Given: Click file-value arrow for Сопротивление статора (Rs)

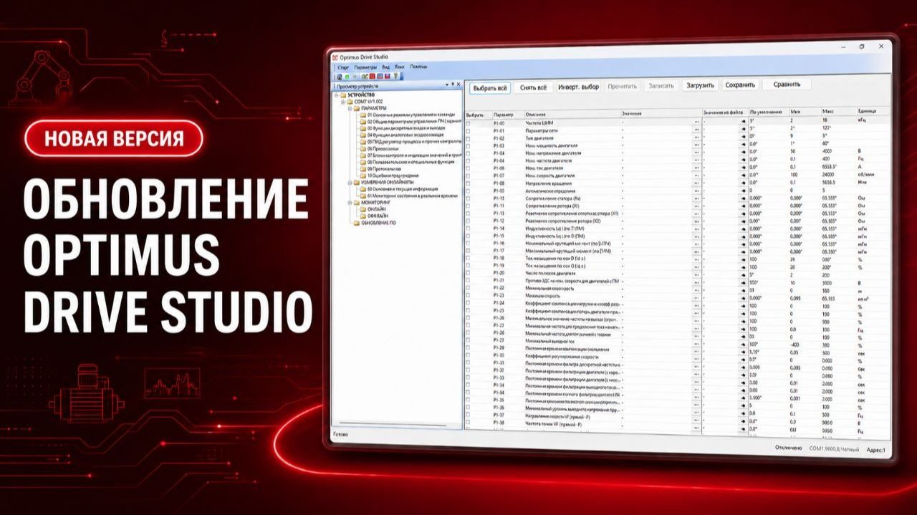Looking at the screenshot, I should (x=743, y=198).
